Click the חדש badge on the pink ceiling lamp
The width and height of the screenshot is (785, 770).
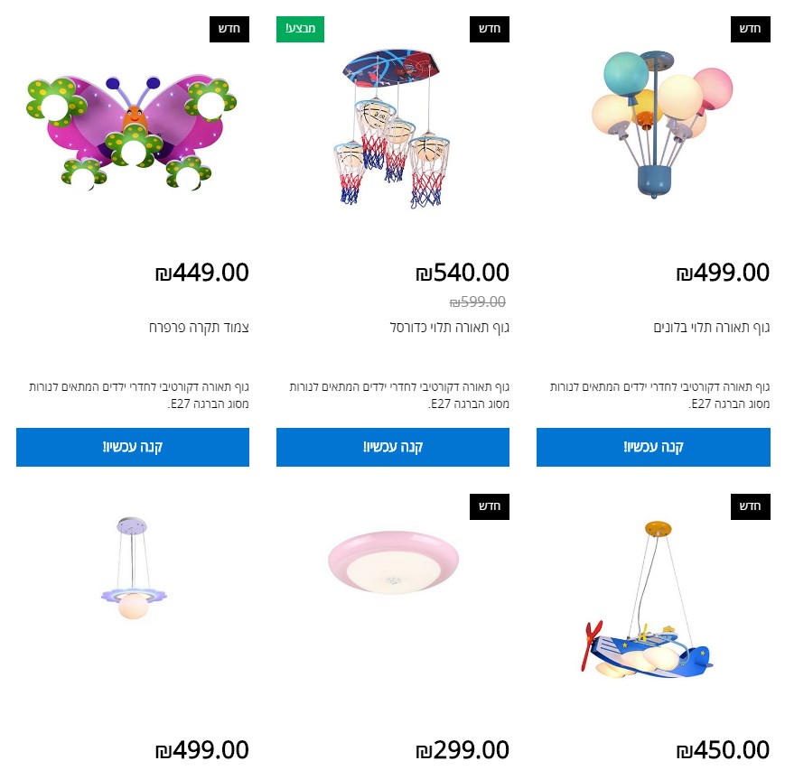(490, 506)
